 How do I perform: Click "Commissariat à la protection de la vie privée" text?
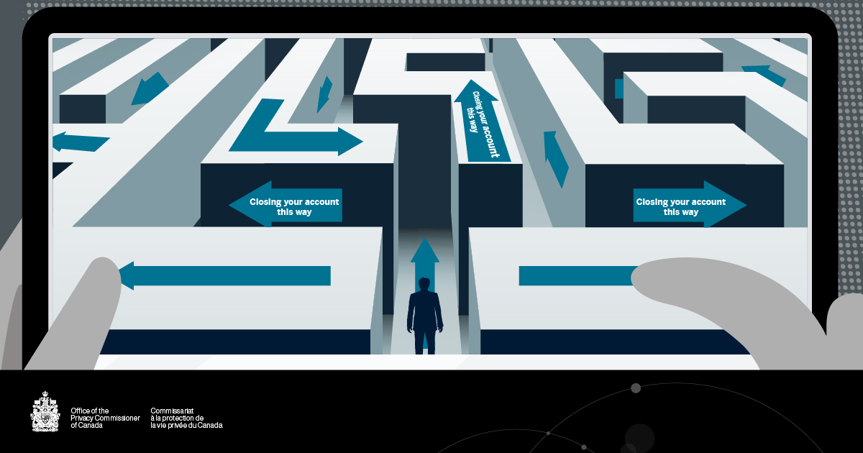click(186, 418)
